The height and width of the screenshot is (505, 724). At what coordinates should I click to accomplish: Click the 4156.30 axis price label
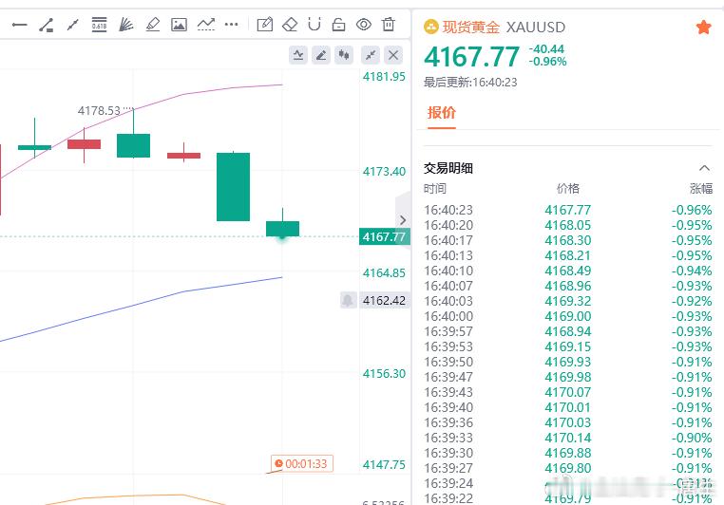pyautogui.click(x=384, y=374)
